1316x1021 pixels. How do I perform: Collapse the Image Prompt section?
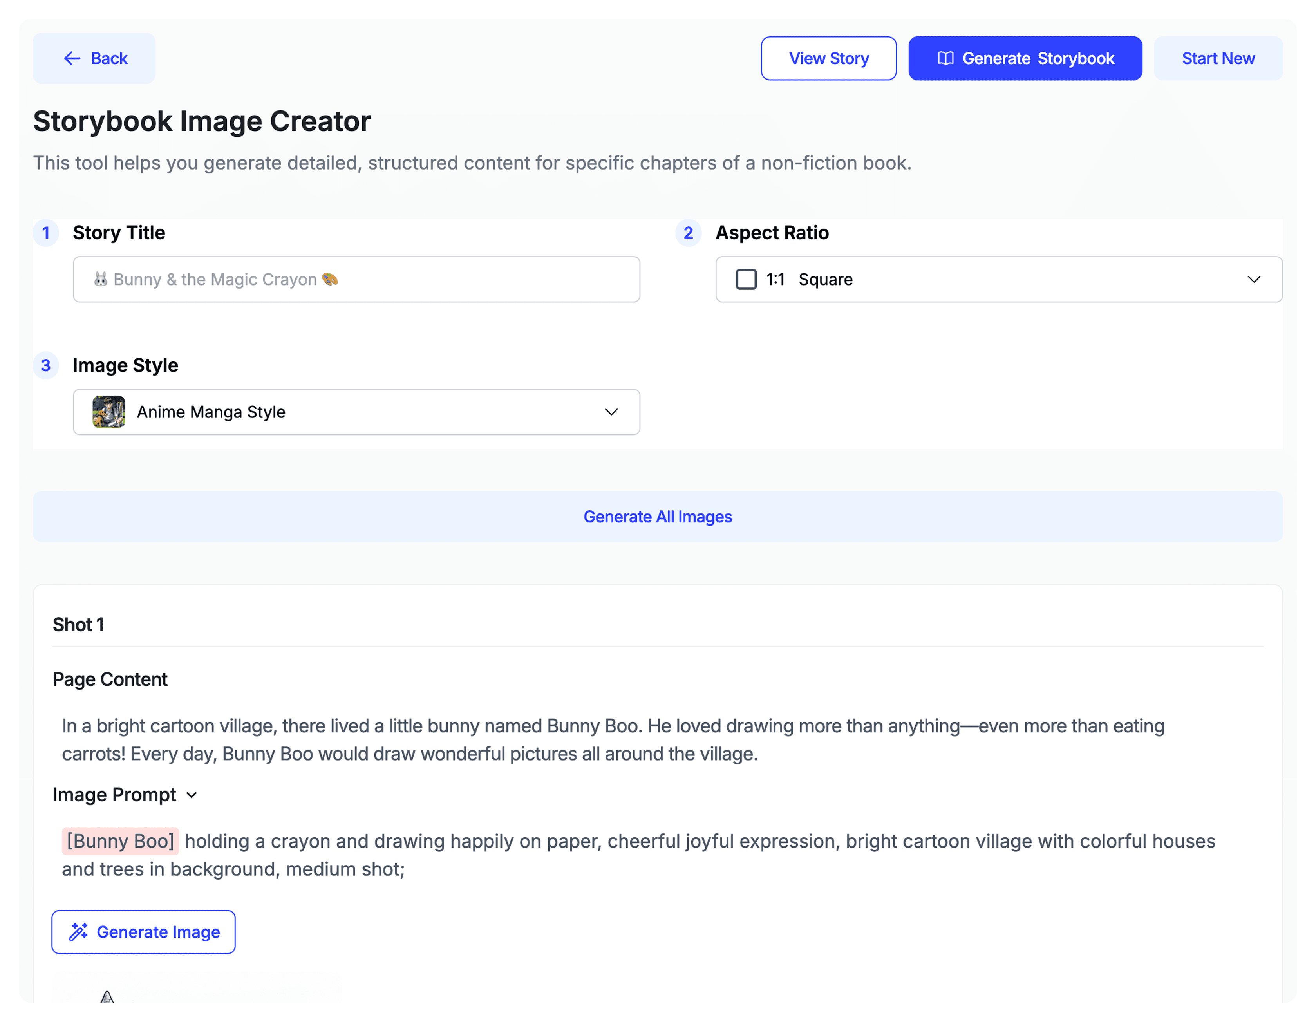(192, 795)
